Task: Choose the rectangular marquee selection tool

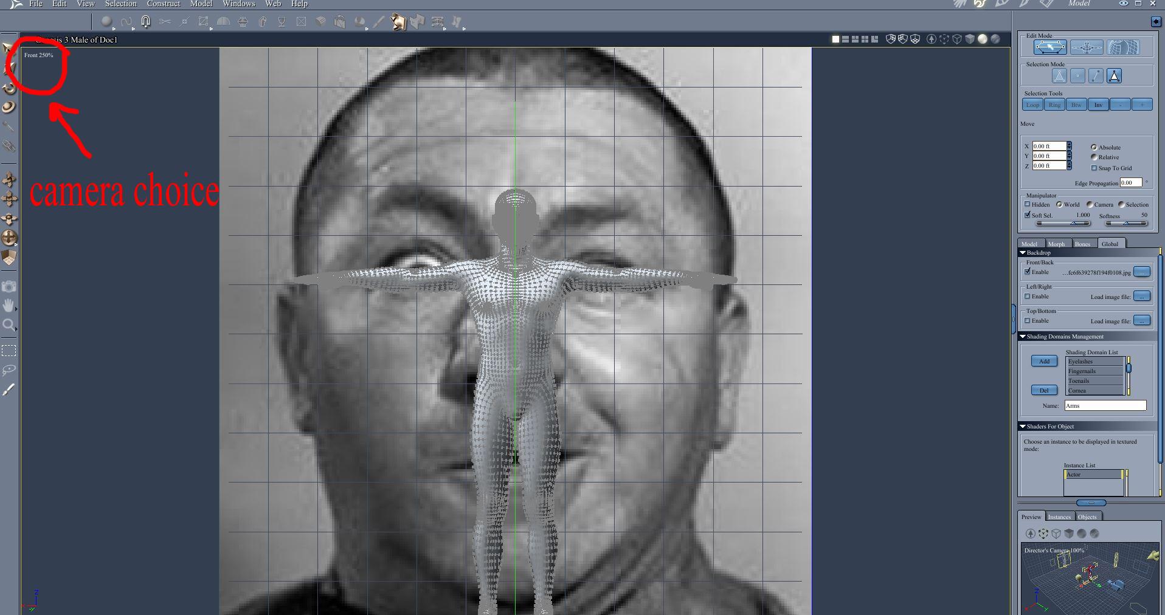Action: (9, 351)
